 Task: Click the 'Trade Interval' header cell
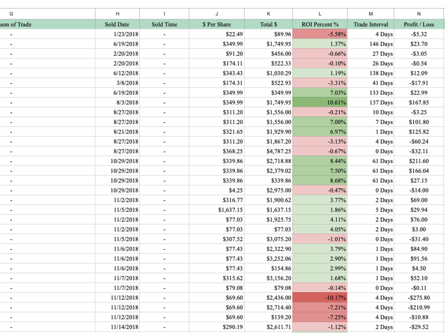(x=371, y=24)
